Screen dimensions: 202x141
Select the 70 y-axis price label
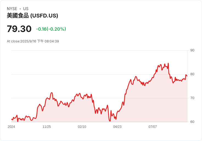click(192, 98)
